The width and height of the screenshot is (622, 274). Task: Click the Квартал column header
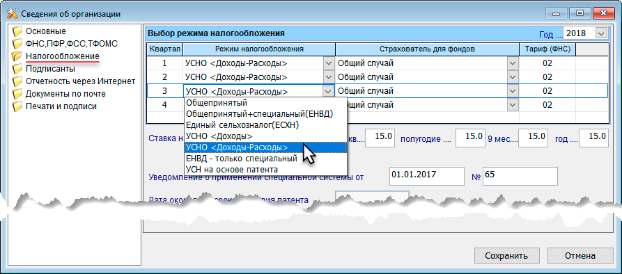tap(165, 49)
